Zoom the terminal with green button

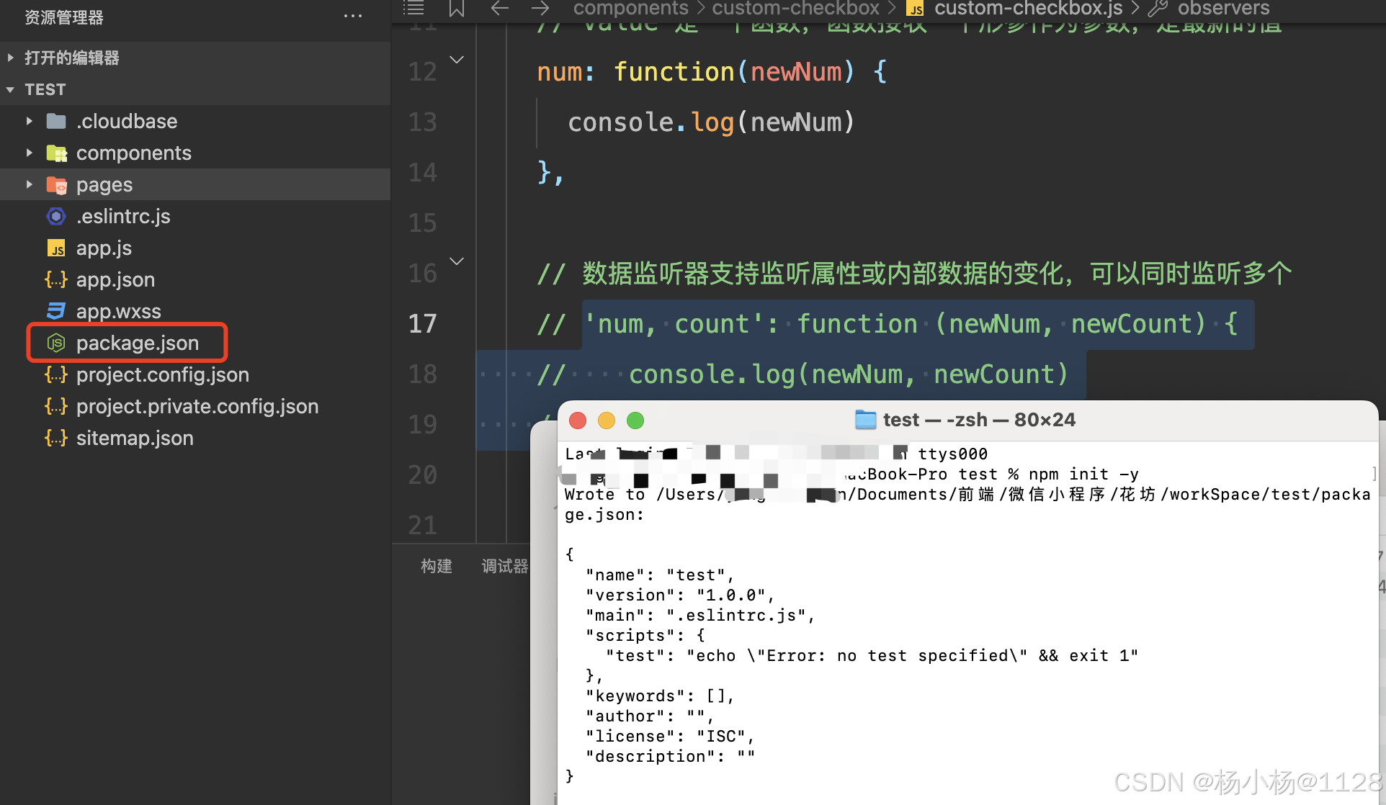tap(635, 421)
